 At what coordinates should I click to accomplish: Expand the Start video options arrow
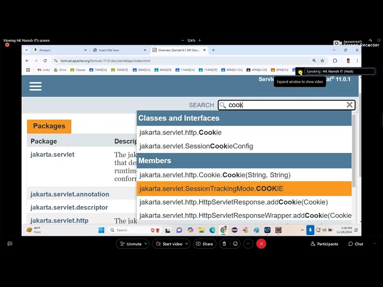[x=187, y=243]
